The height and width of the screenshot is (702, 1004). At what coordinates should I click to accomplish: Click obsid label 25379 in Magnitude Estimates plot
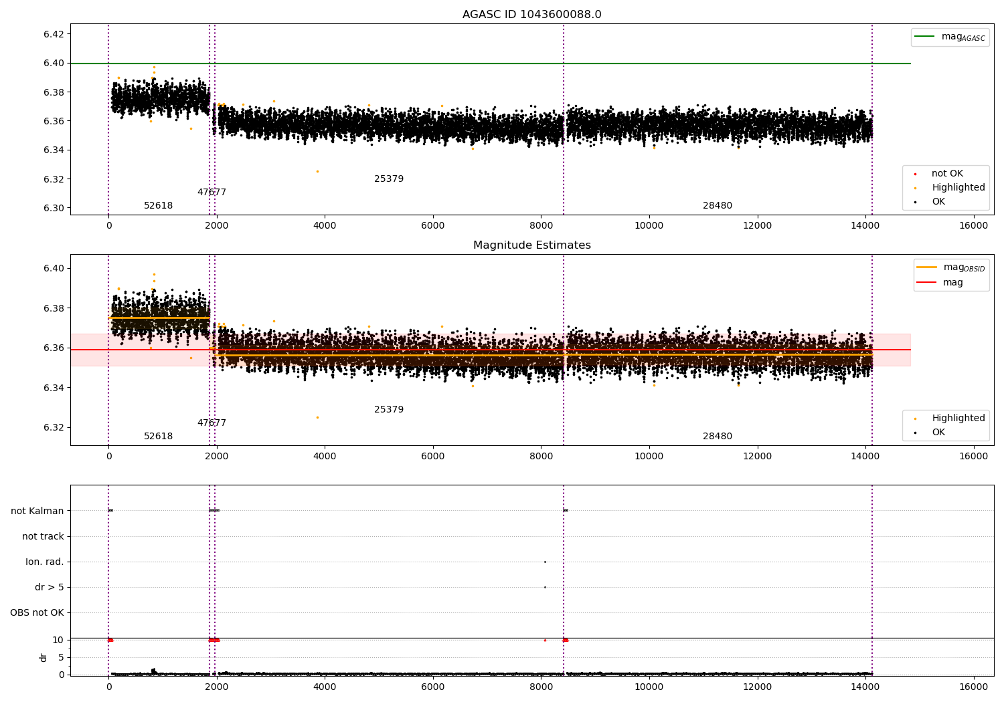click(389, 410)
